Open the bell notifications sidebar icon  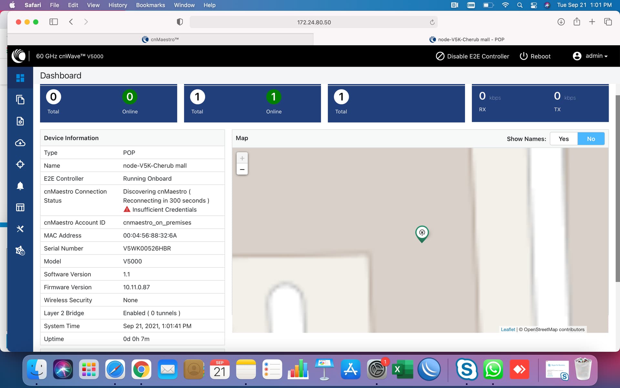(x=20, y=186)
